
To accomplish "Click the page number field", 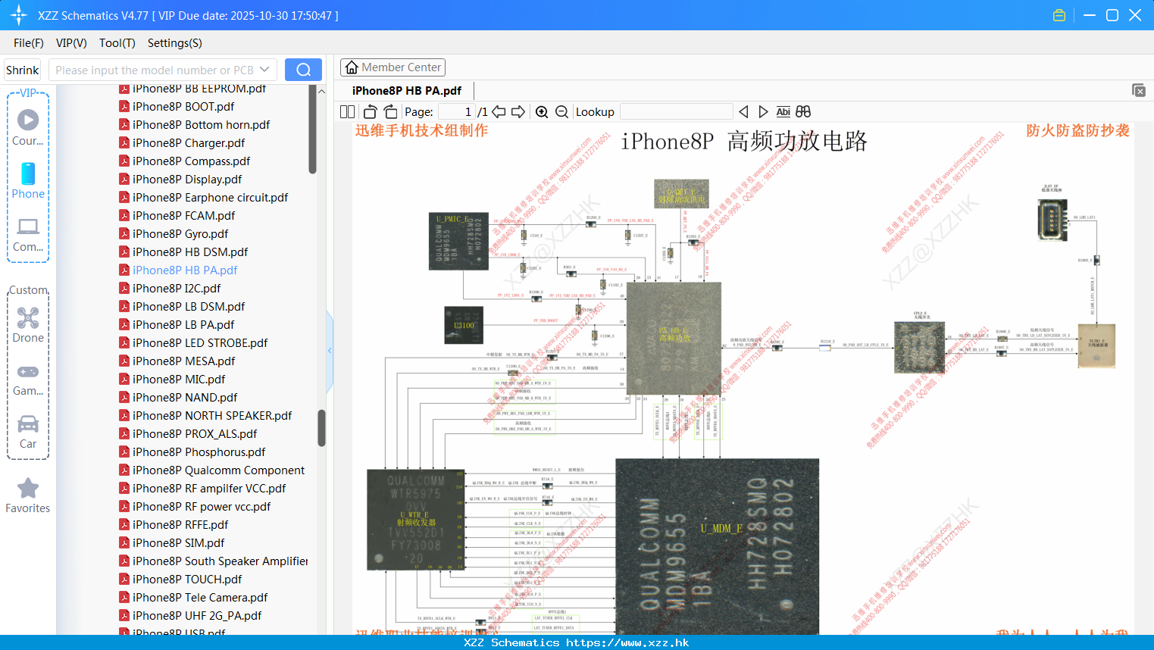I will (x=456, y=111).
